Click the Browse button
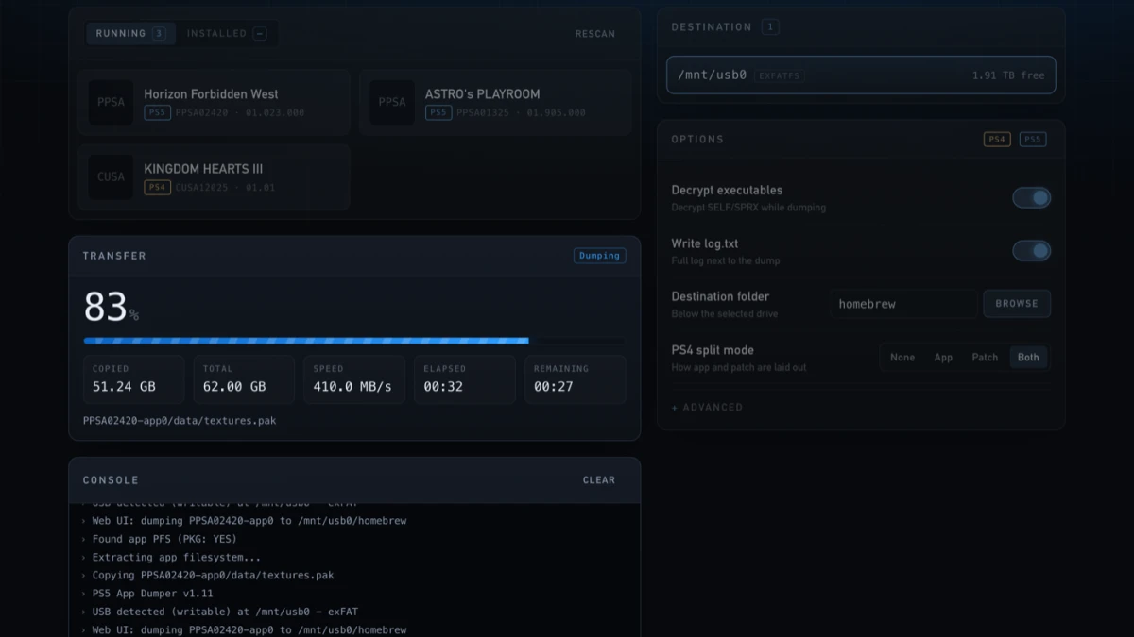 [x=1017, y=304]
